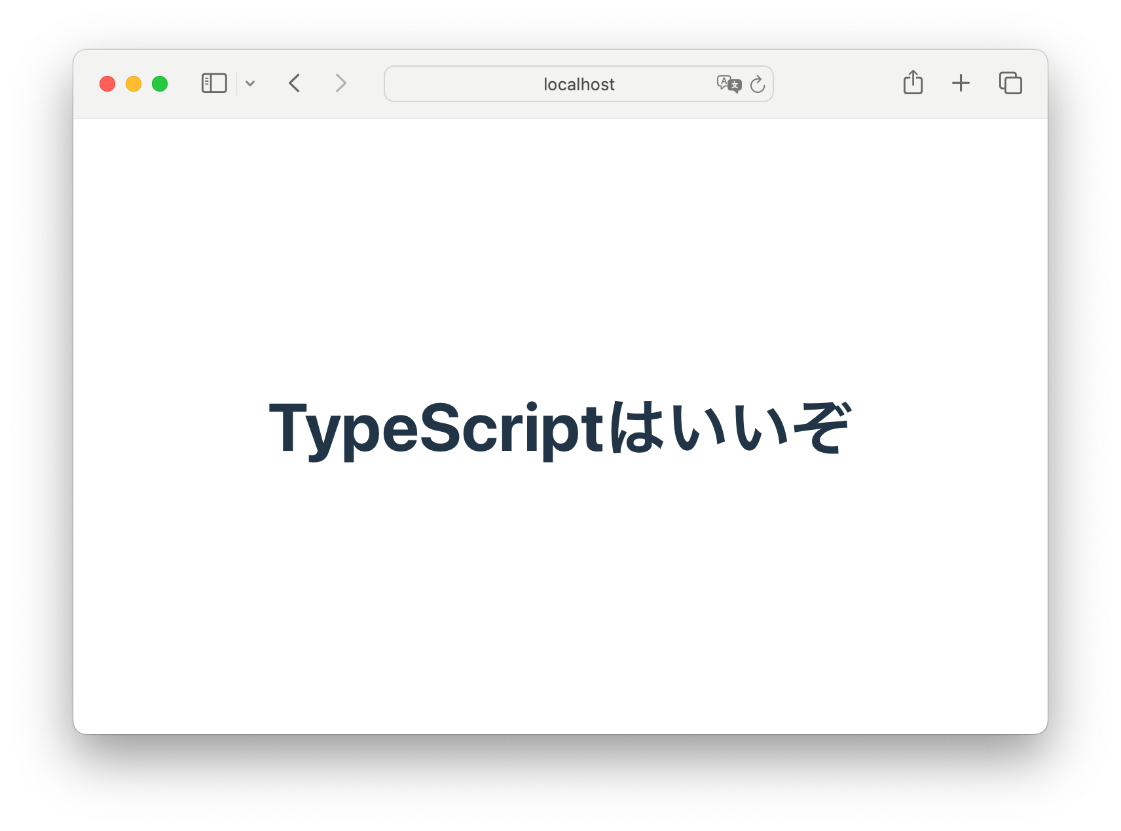Navigate back to the previous page
1121x831 pixels.
pyautogui.click(x=294, y=83)
